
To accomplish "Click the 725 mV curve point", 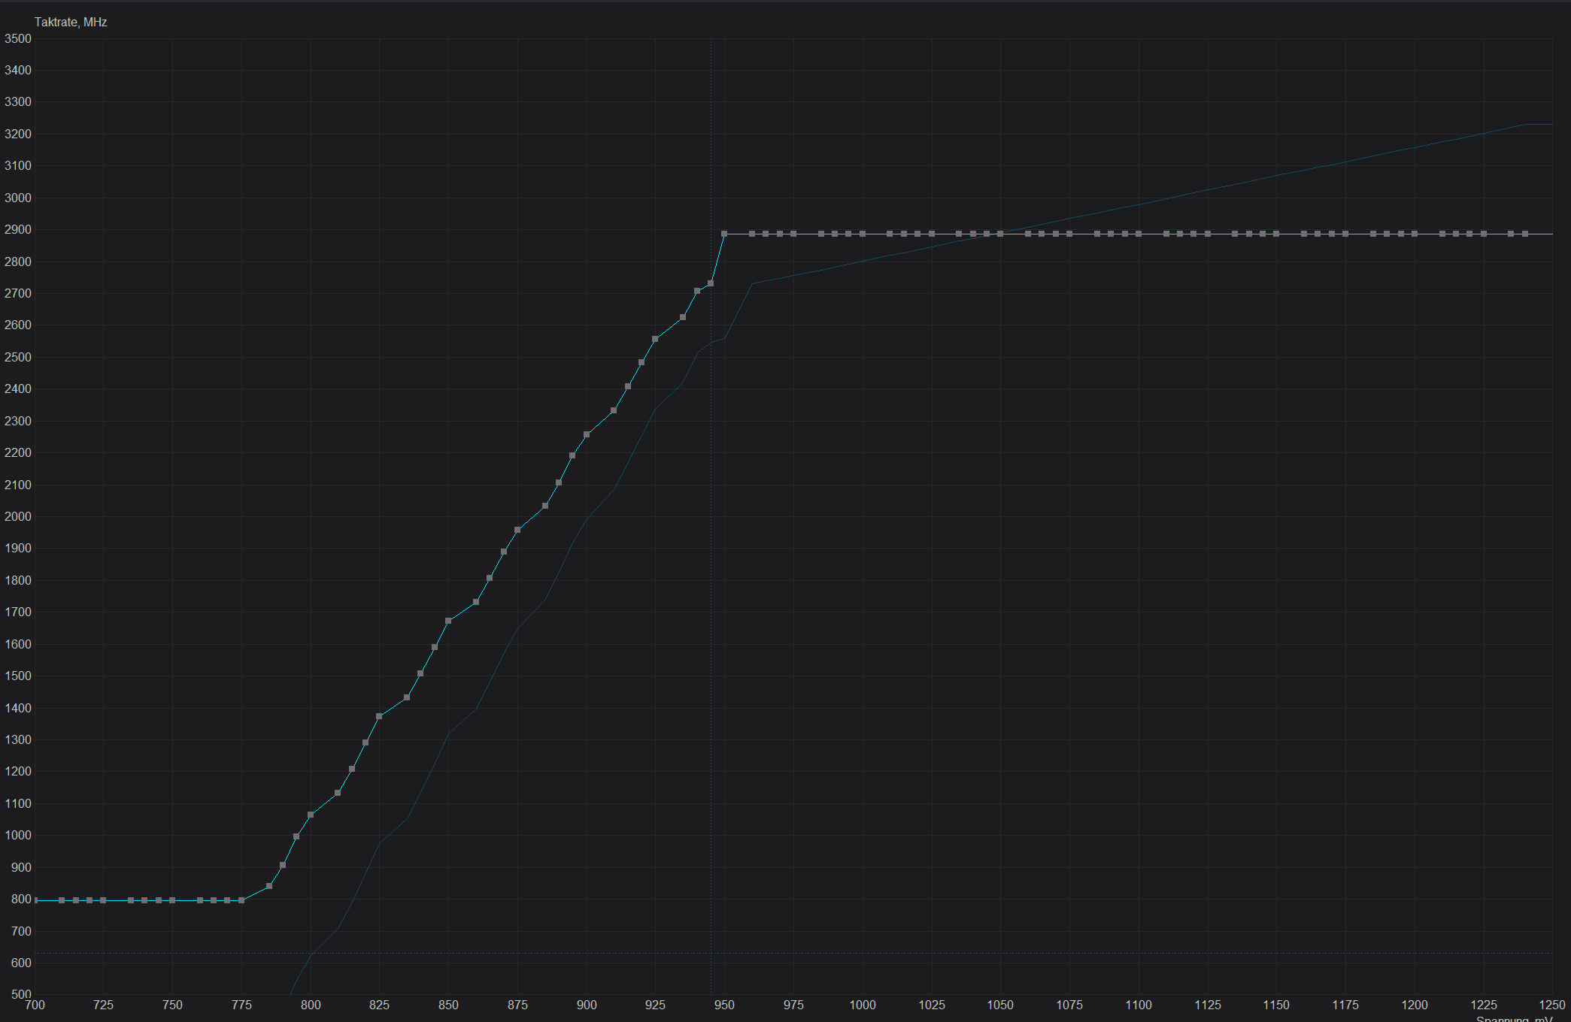I will (x=103, y=900).
